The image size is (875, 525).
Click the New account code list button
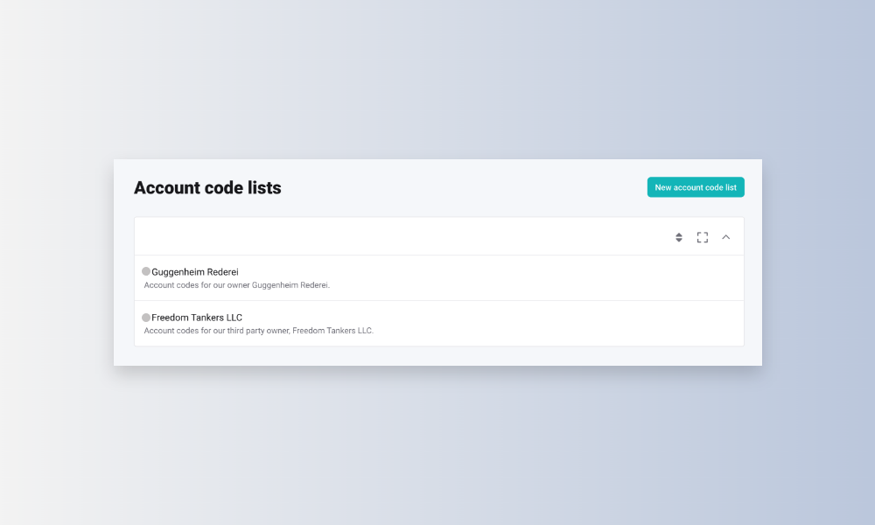[696, 187]
